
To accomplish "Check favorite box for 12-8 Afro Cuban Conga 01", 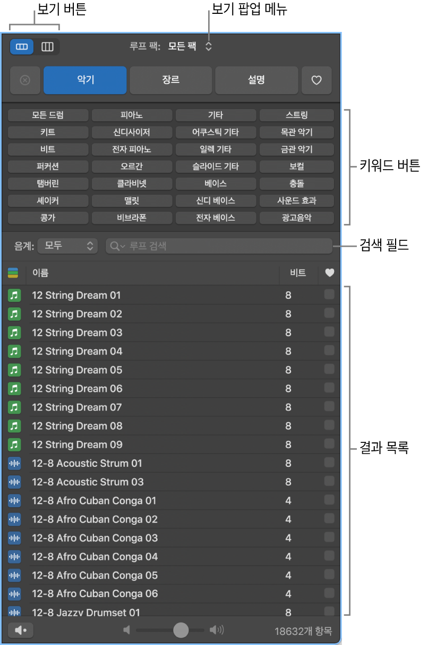I will [329, 500].
